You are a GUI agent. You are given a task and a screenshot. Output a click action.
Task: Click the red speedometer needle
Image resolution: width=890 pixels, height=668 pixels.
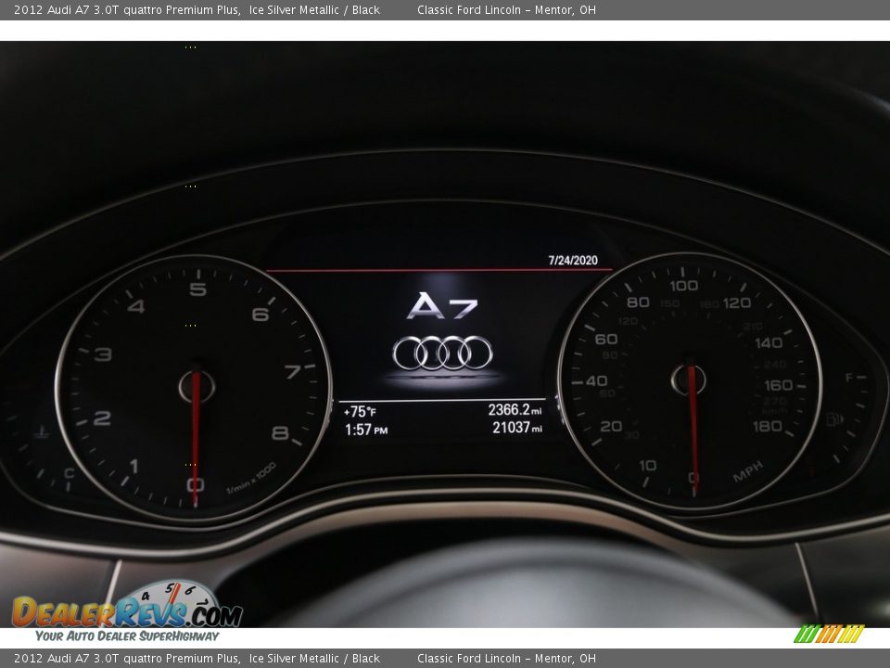(691, 427)
